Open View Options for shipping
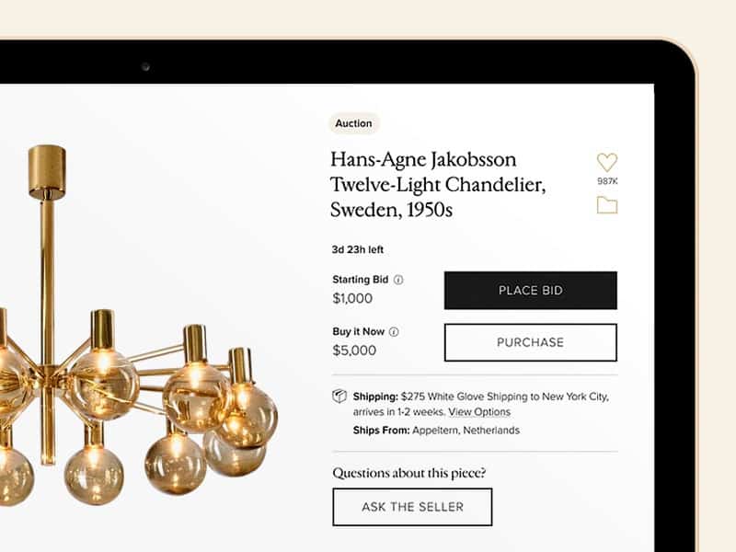736x552 pixels. point(478,412)
